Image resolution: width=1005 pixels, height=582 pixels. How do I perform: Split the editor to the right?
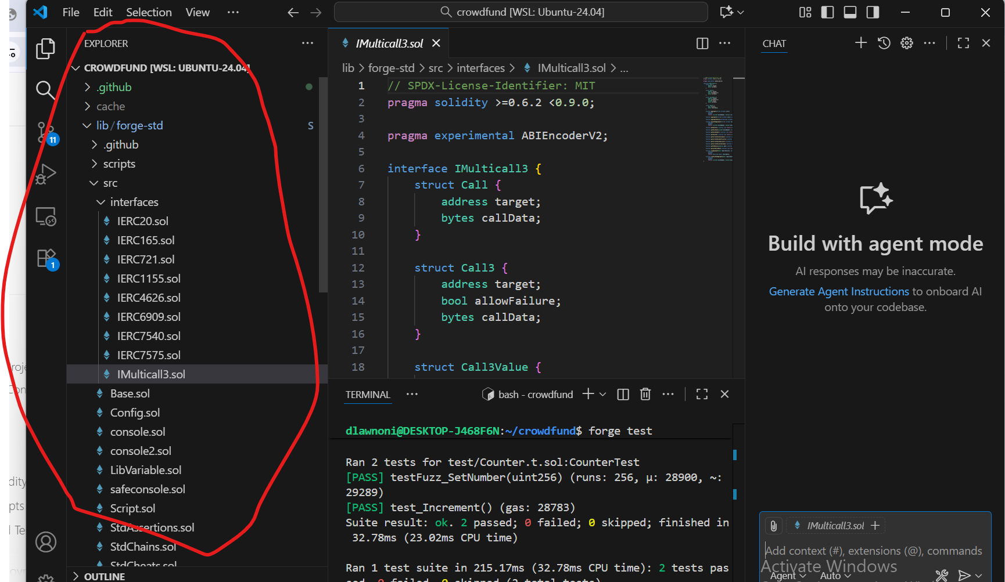pos(702,44)
